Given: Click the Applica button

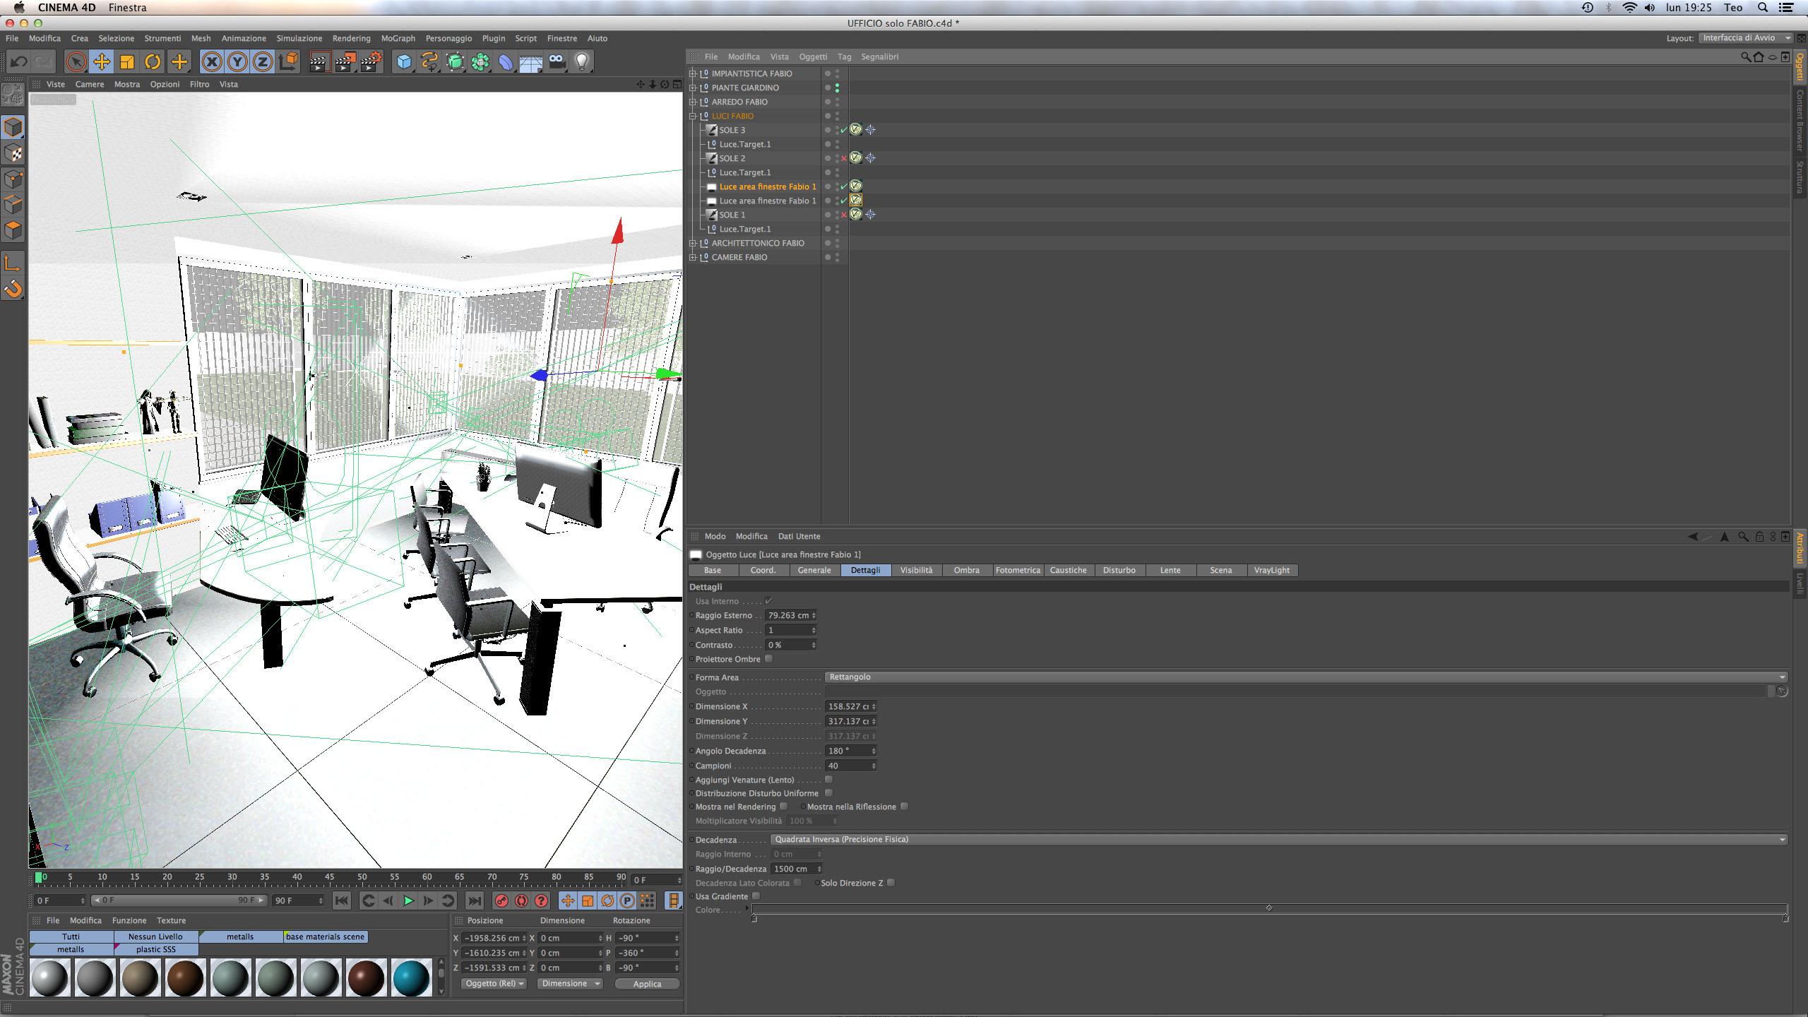Looking at the screenshot, I should (x=646, y=984).
